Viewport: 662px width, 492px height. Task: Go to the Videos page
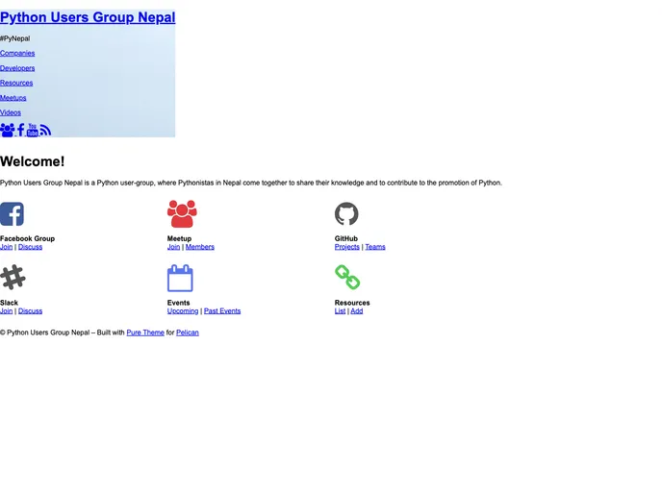11,112
